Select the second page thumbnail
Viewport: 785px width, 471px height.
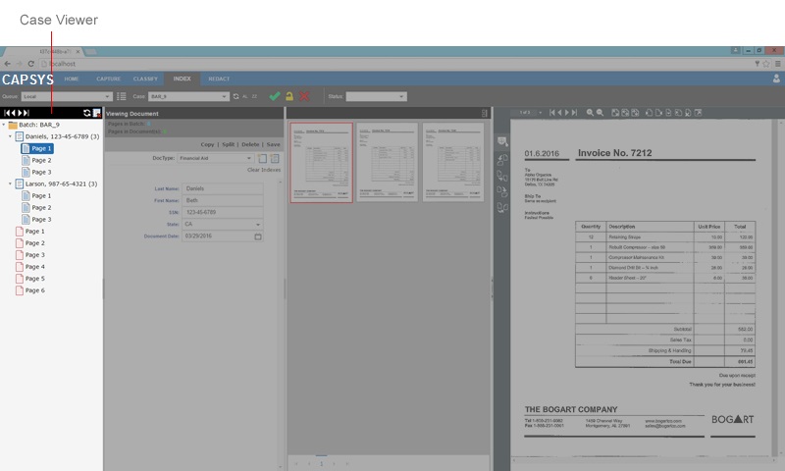[387, 162]
